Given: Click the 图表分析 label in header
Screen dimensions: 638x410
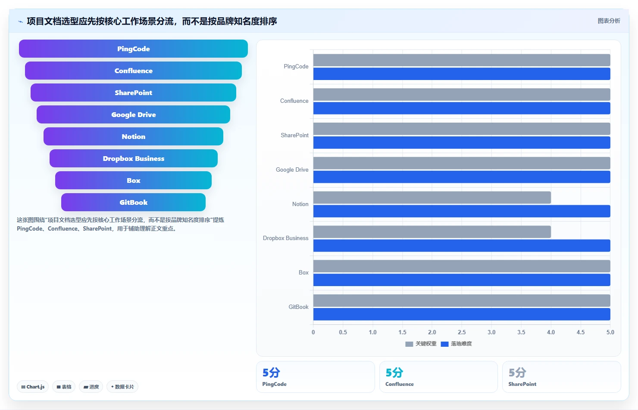Looking at the screenshot, I should pyautogui.click(x=609, y=21).
